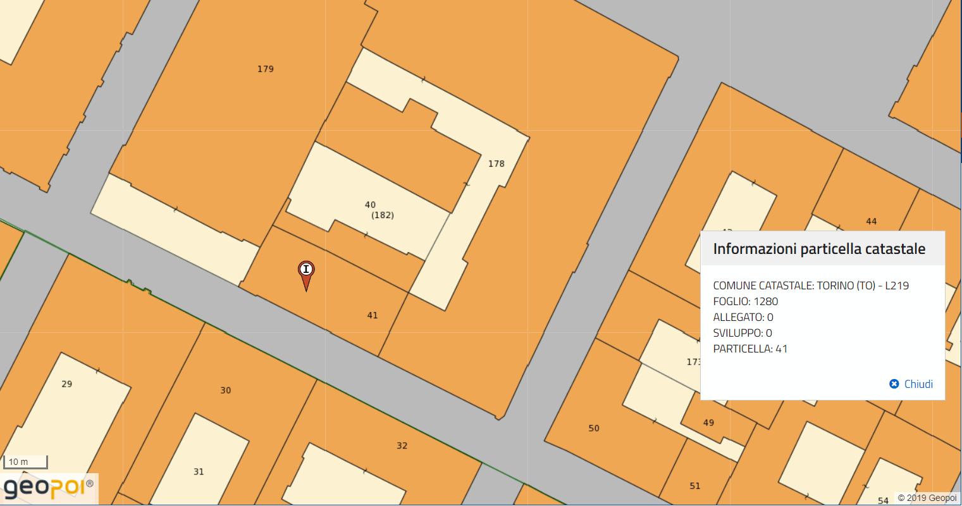Screen dimensions: 962x506
Task: Choose parcel 30 on the map
Action: pos(225,390)
